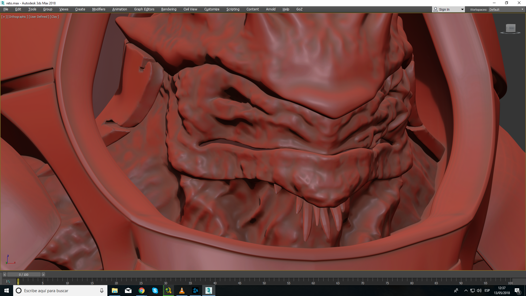Click the 3ds Max taskbar icon

tap(208, 291)
